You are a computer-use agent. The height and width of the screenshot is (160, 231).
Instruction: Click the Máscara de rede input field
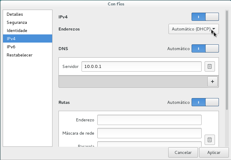click(x=149, y=133)
